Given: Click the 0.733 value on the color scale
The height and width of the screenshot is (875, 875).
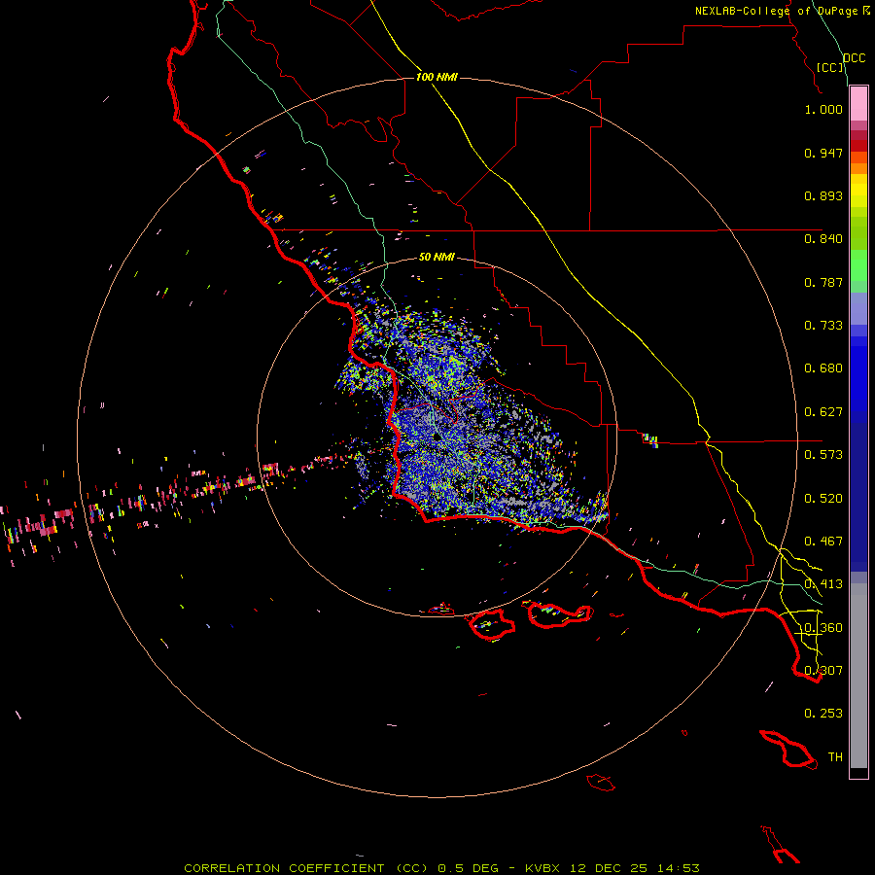Looking at the screenshot, I should point(823,326).
